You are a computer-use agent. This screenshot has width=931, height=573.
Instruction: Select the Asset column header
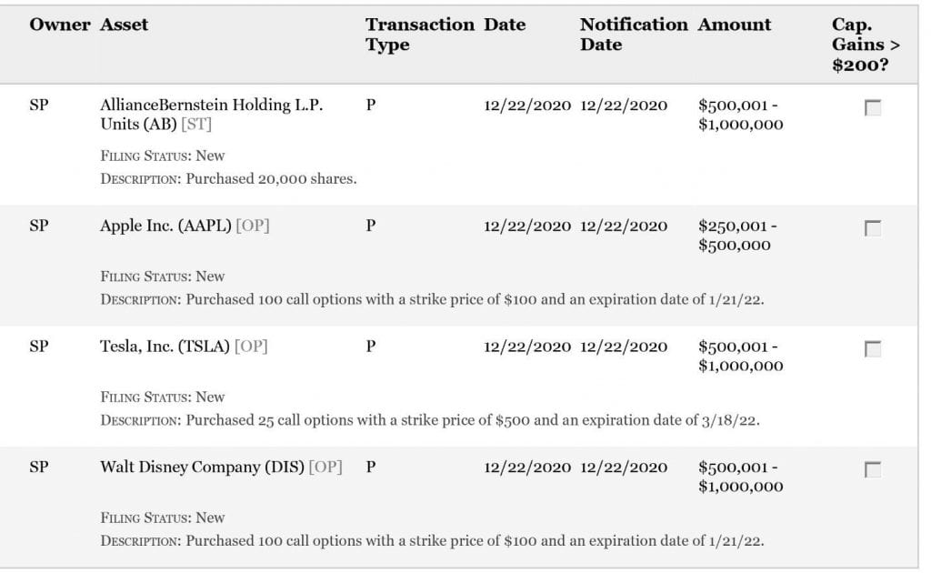click(x=125, y=25)
